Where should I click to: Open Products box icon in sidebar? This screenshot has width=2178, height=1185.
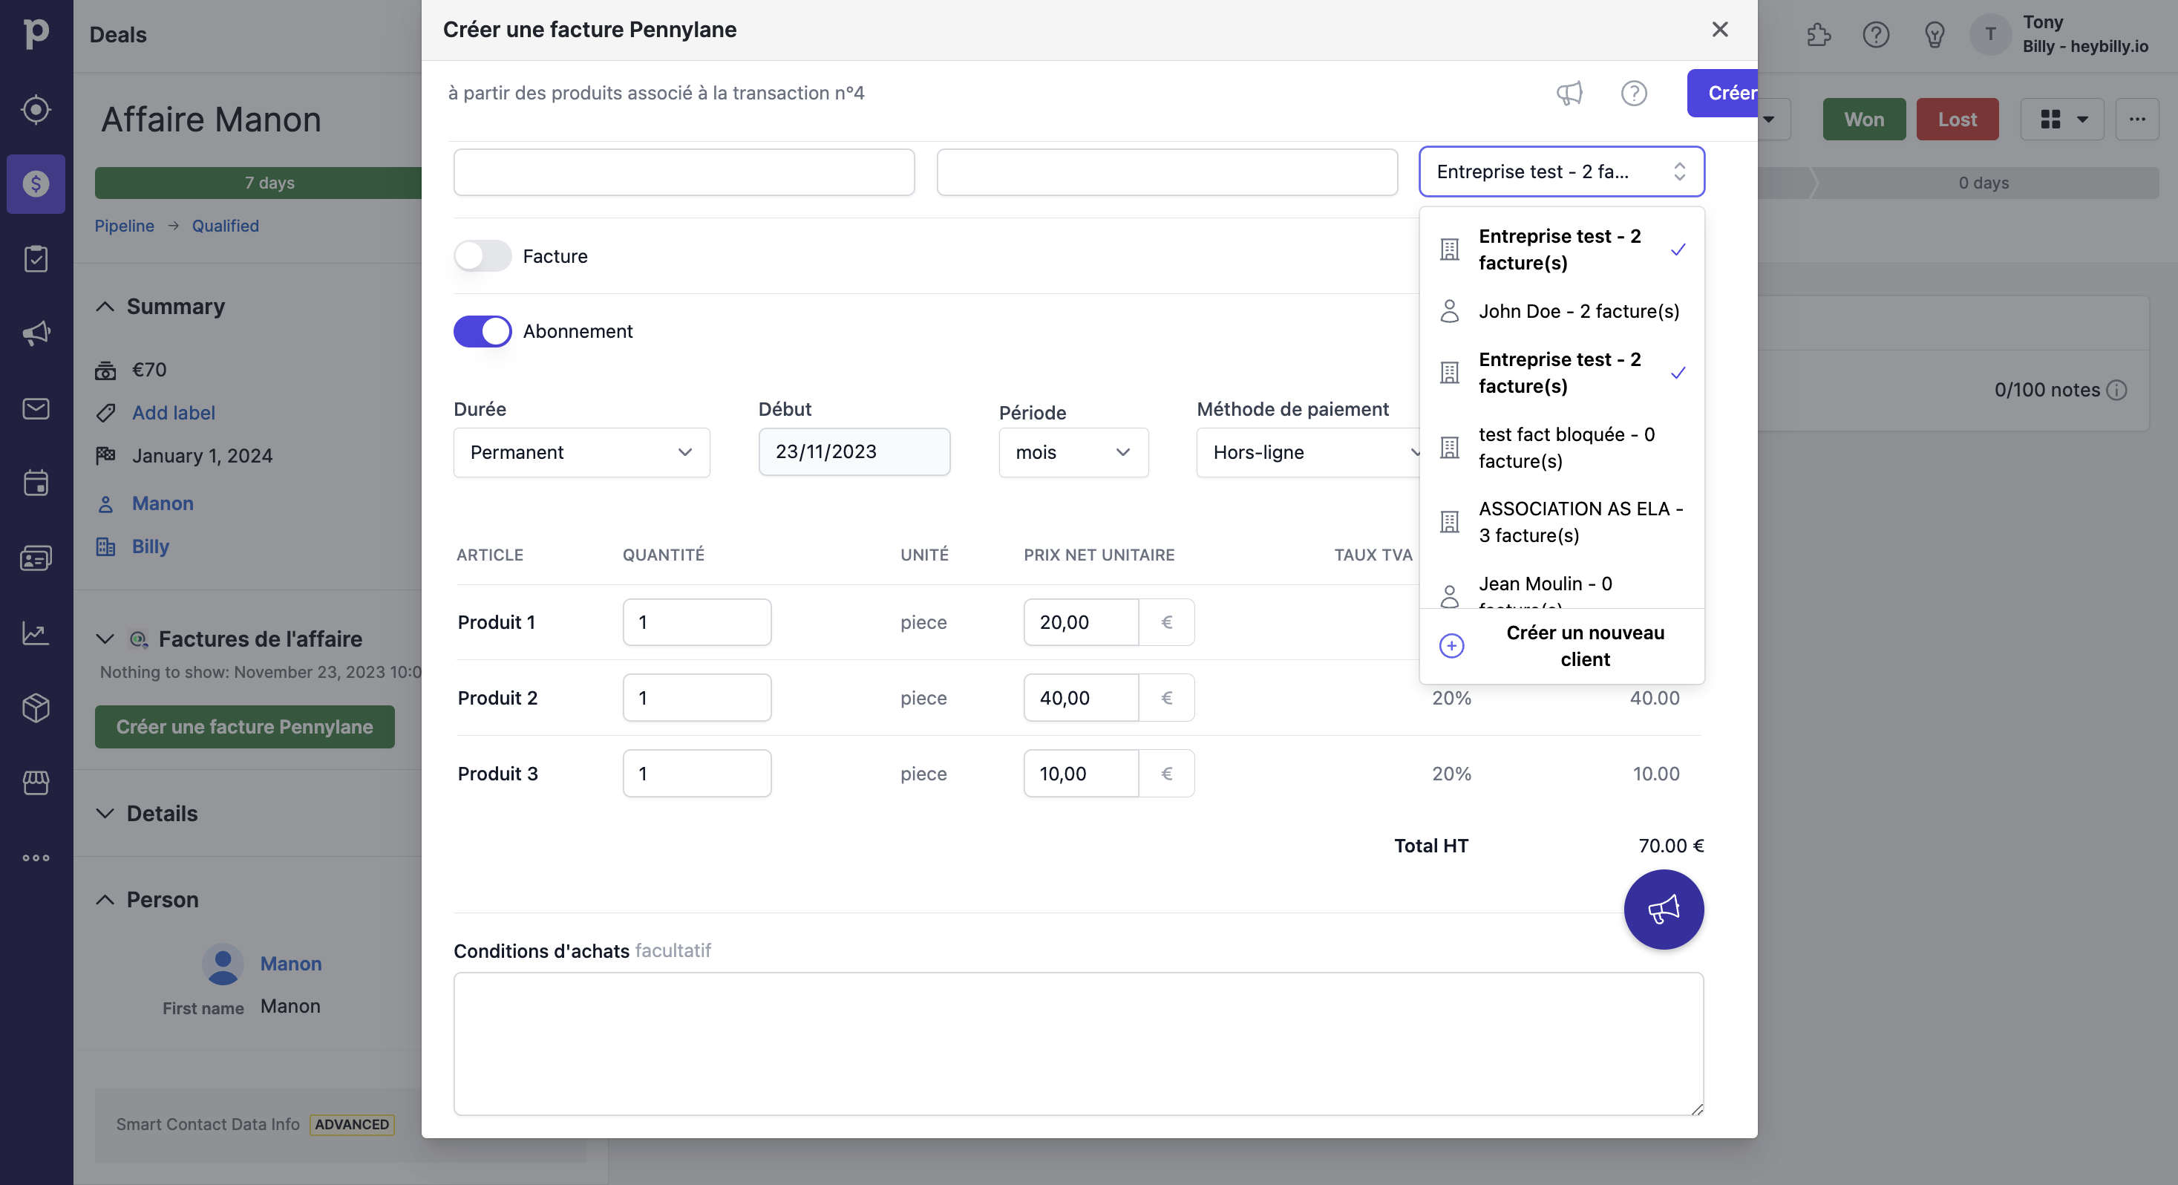pos(36,708)
